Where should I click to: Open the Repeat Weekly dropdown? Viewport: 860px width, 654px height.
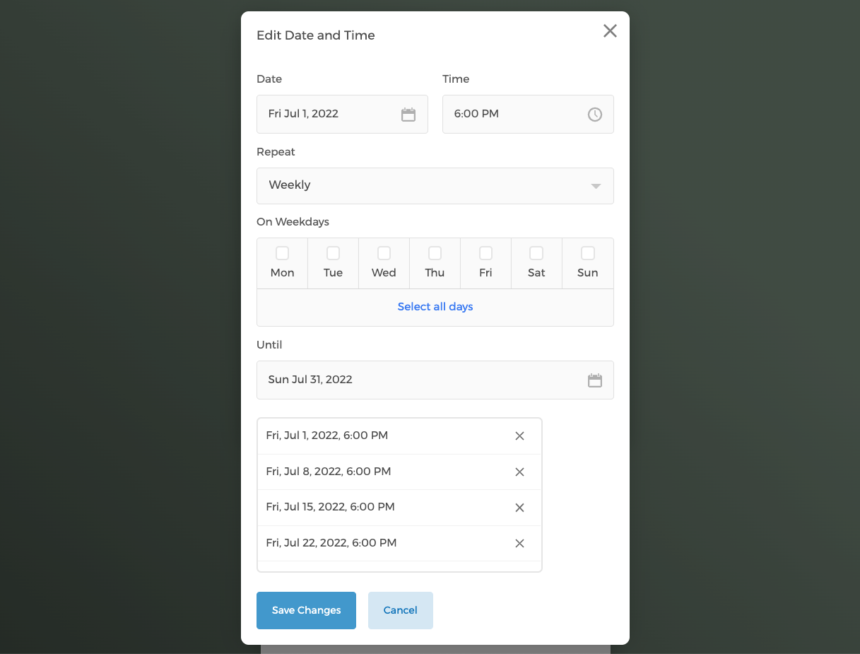424,186
